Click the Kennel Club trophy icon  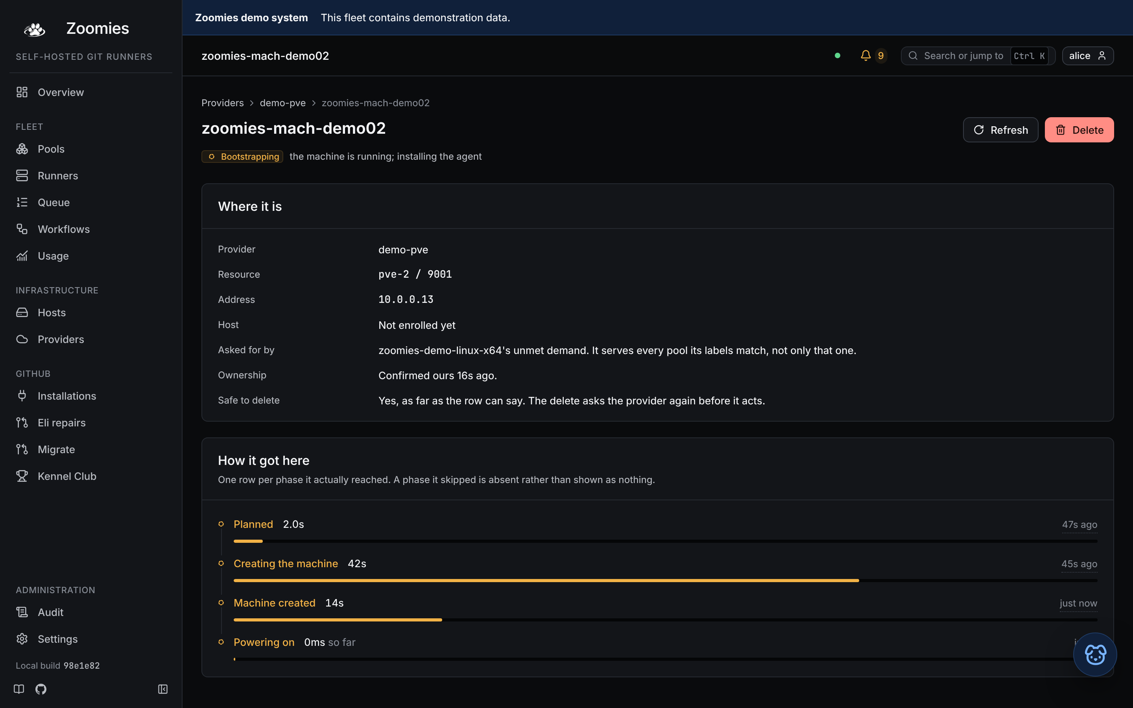click(x=22, y=476)
